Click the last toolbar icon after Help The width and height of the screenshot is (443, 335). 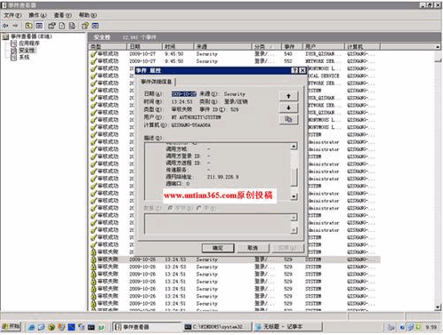point(95,26)
